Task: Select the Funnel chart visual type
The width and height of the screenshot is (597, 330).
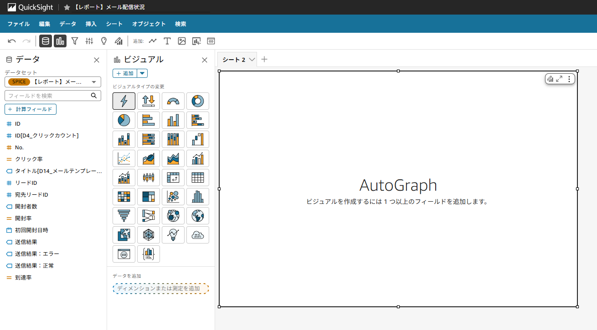Action: point(124,216)
